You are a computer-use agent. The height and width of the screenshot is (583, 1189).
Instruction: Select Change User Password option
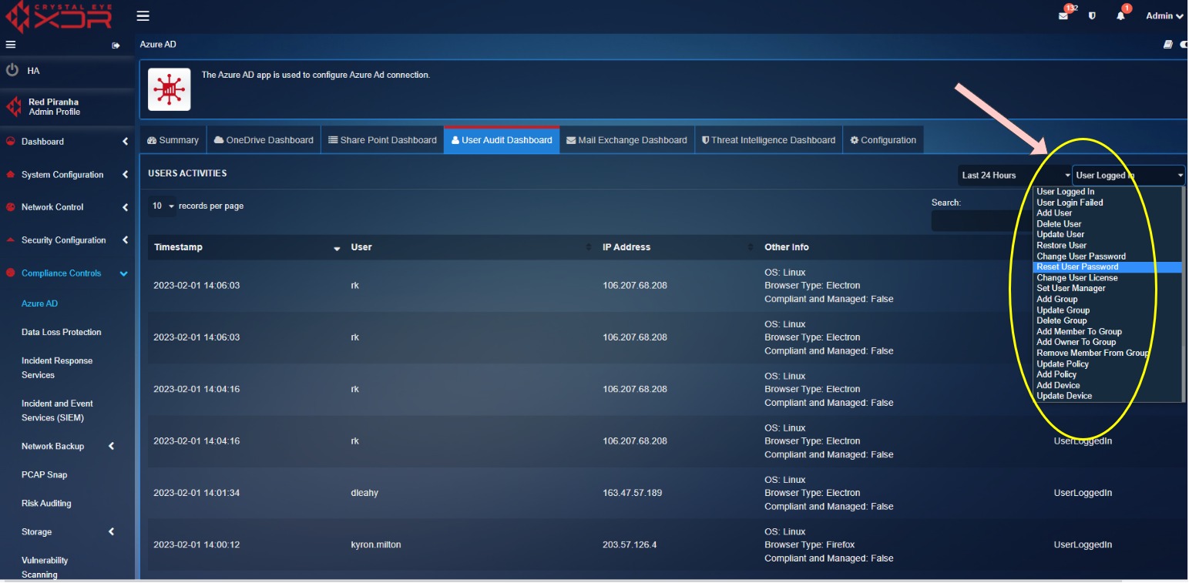tap(1107, 256)
